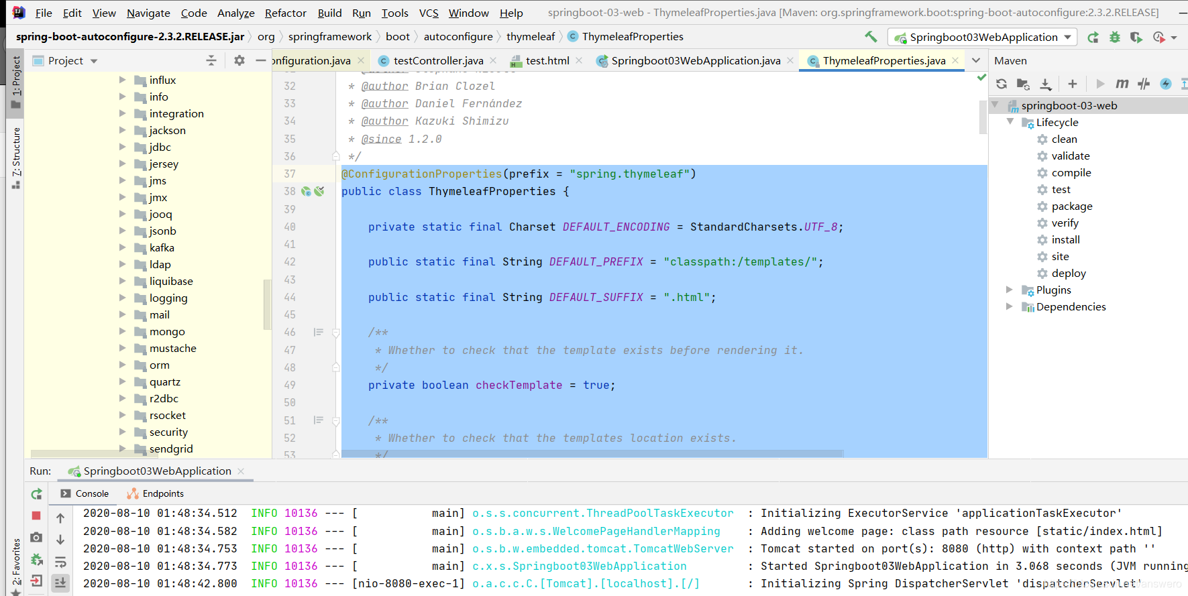Screen dimensions: 1188x596
Task: Open the Refactor menu
Action: point(285,13)
